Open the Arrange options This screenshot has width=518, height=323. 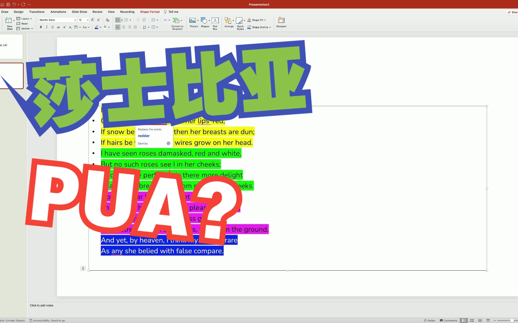click(x=229, y=22)
